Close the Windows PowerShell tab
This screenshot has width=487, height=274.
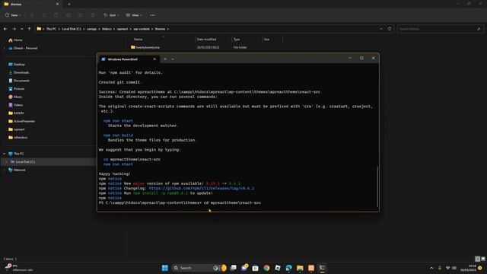point(154,59)
